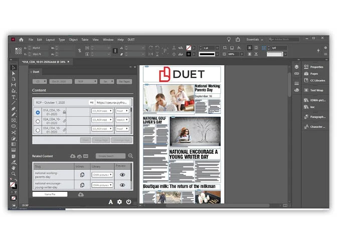
Task: Open the DUET menu
Action: pyautogui.click(x=131, y=40)
